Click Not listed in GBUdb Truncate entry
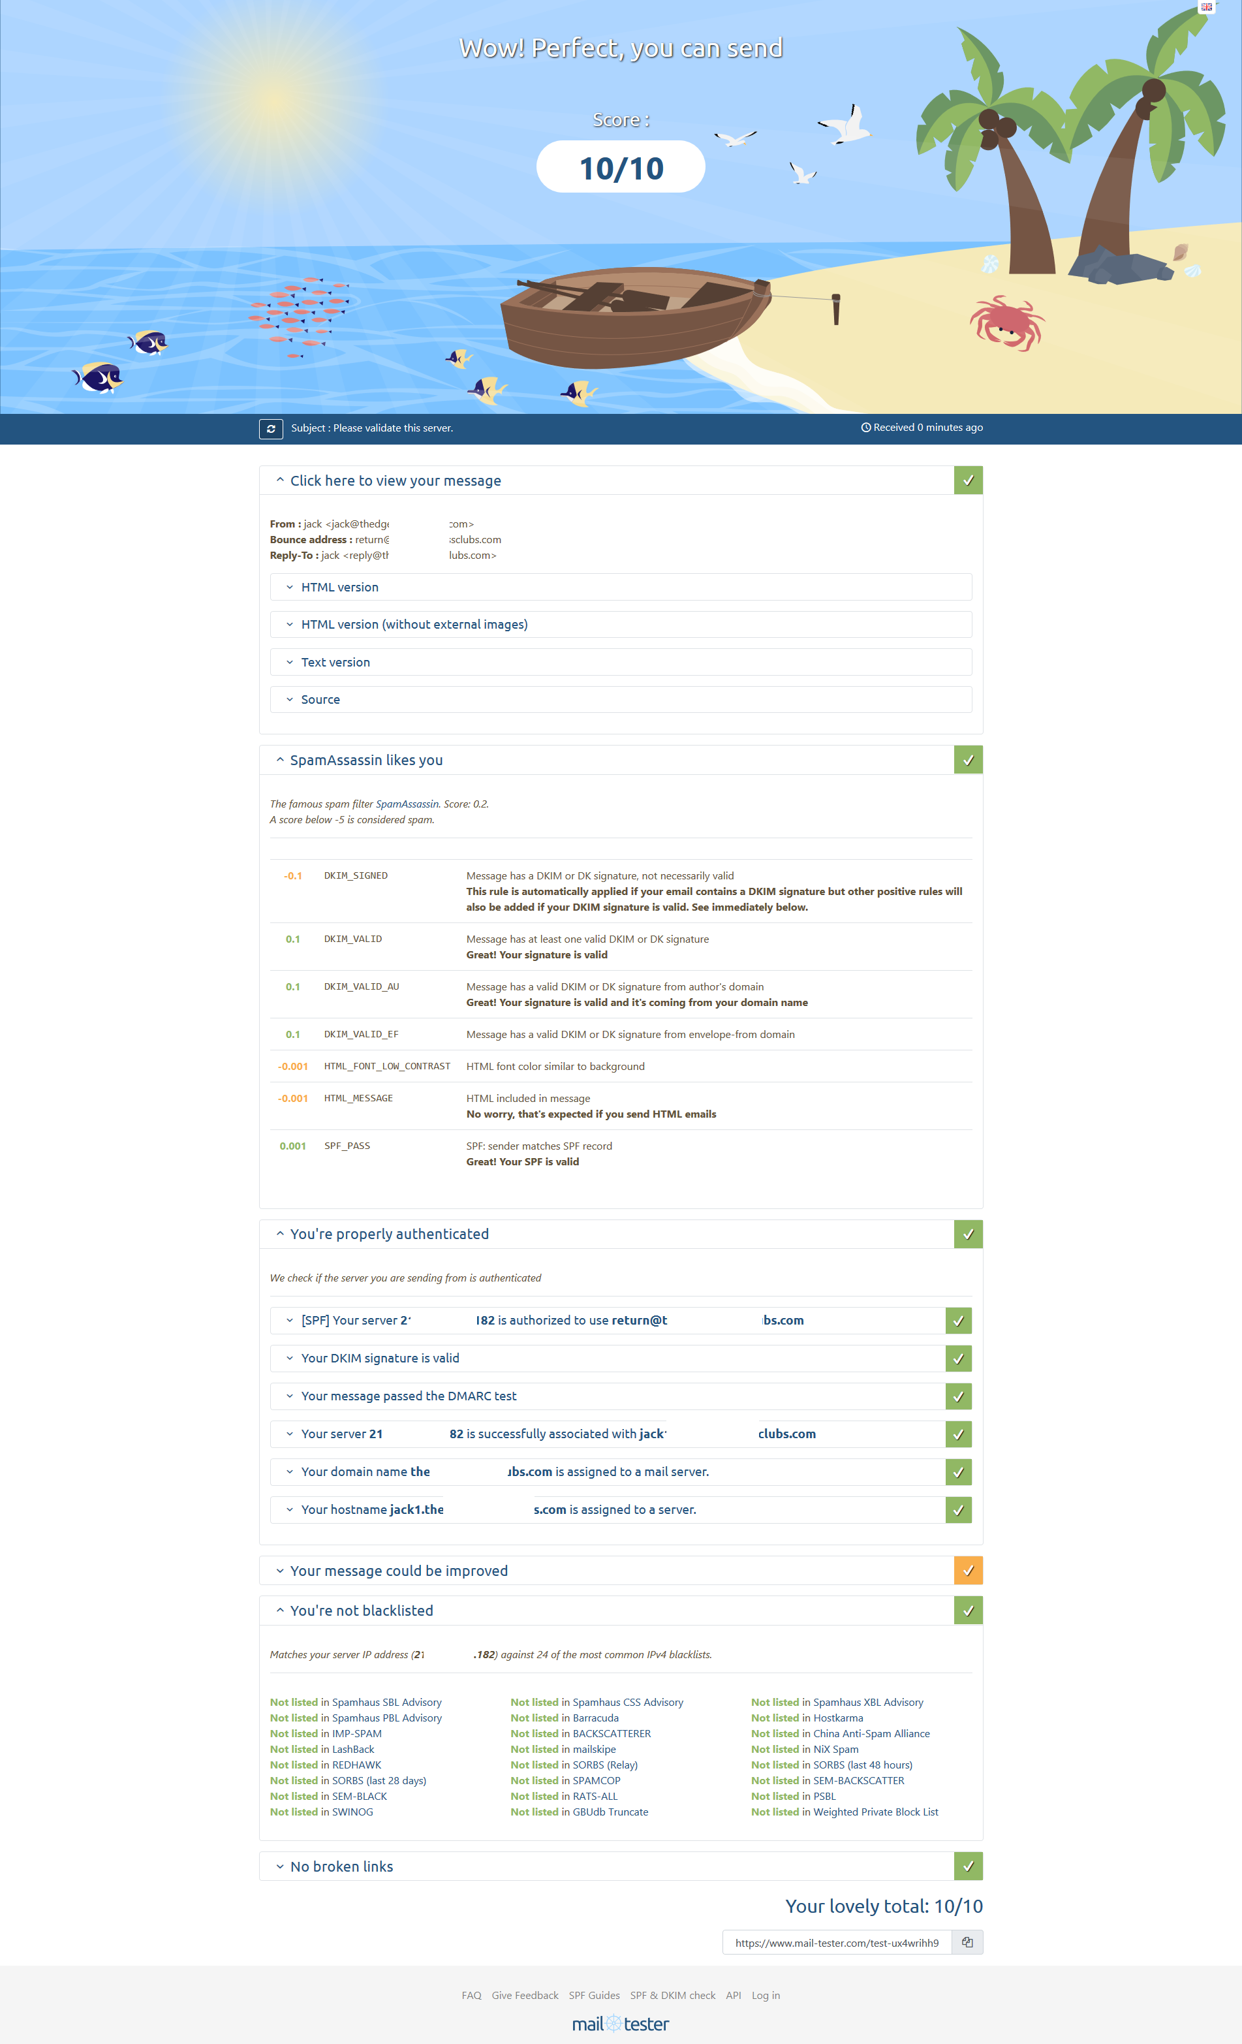Screen dimensions: 1242x2044 pos(580,1812)
